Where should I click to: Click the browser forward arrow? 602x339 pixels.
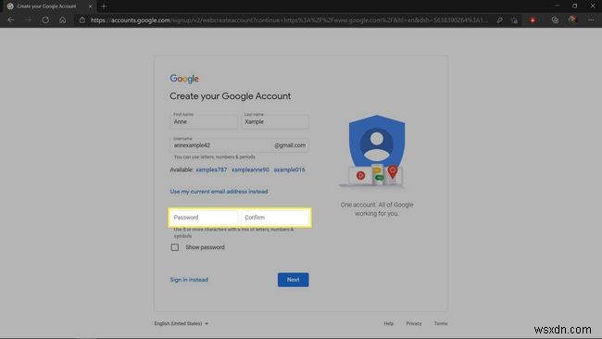tap(28, 19)
